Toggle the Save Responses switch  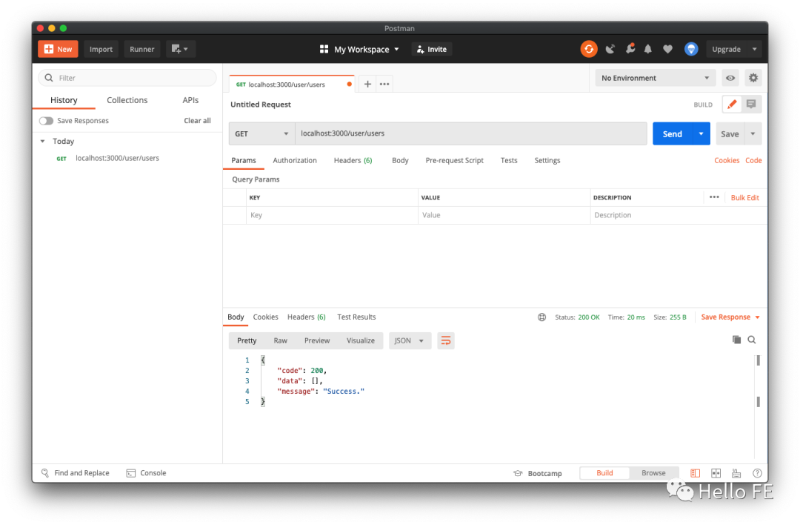pyautogui.click(x=47, y=121)
